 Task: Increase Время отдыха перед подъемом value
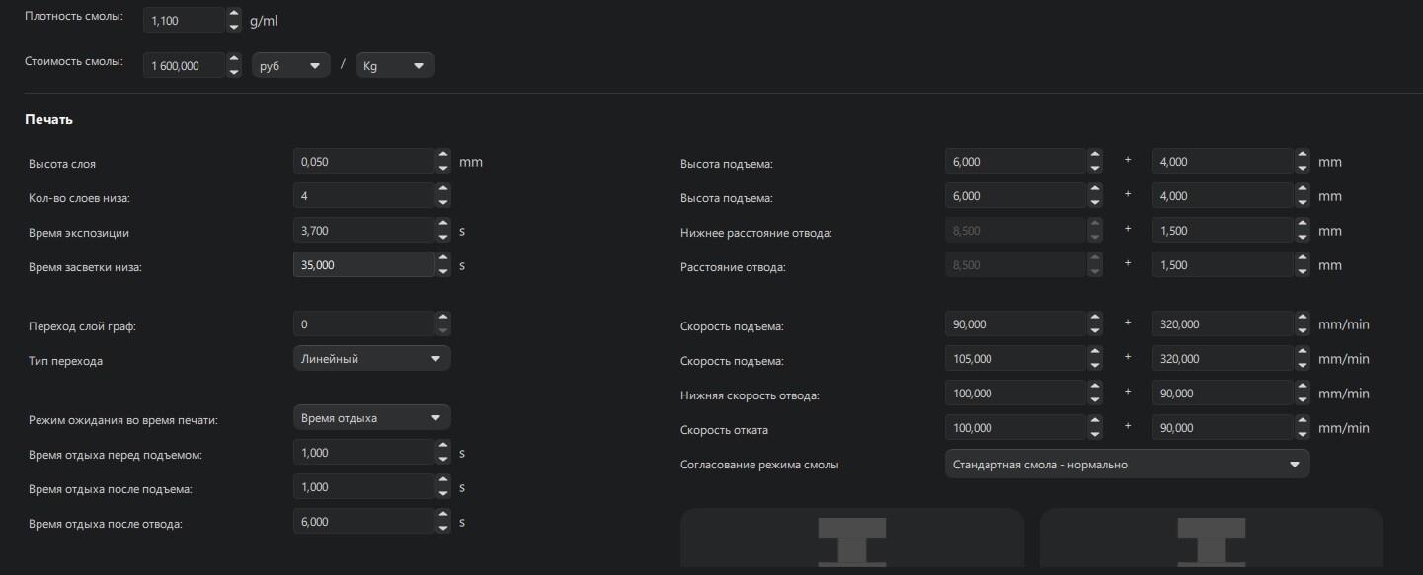pyautogui.click(x=443, y=447)
